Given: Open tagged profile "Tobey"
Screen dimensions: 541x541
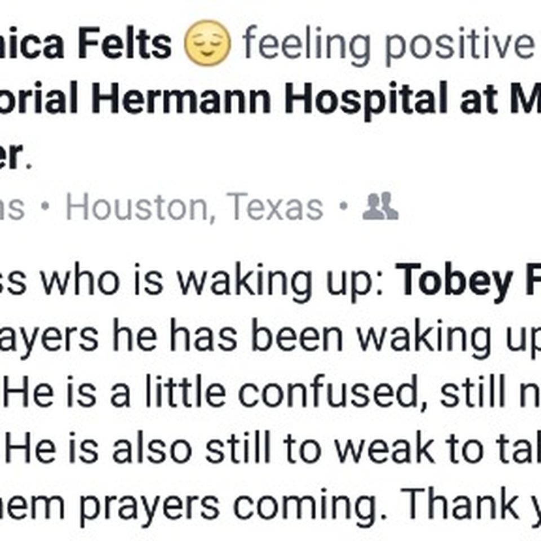Looking at the screenshot, I should 454,280.
